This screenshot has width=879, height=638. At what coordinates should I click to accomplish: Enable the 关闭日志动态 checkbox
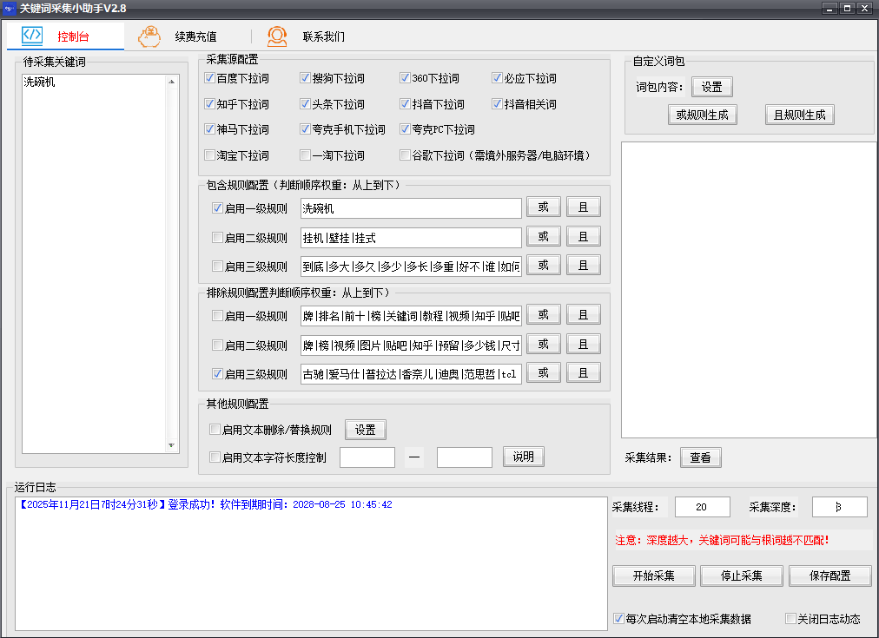790,619
